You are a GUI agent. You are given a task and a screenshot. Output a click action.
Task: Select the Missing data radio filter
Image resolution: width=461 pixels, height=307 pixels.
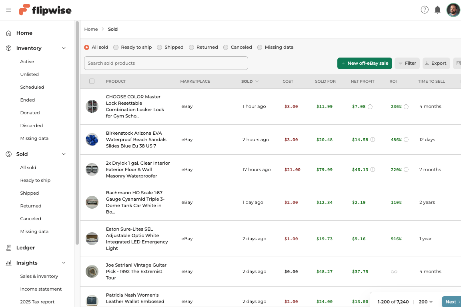click(x=260, y=47)
